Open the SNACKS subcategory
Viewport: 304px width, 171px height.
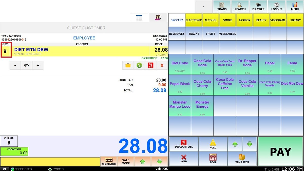coord(194,34)
